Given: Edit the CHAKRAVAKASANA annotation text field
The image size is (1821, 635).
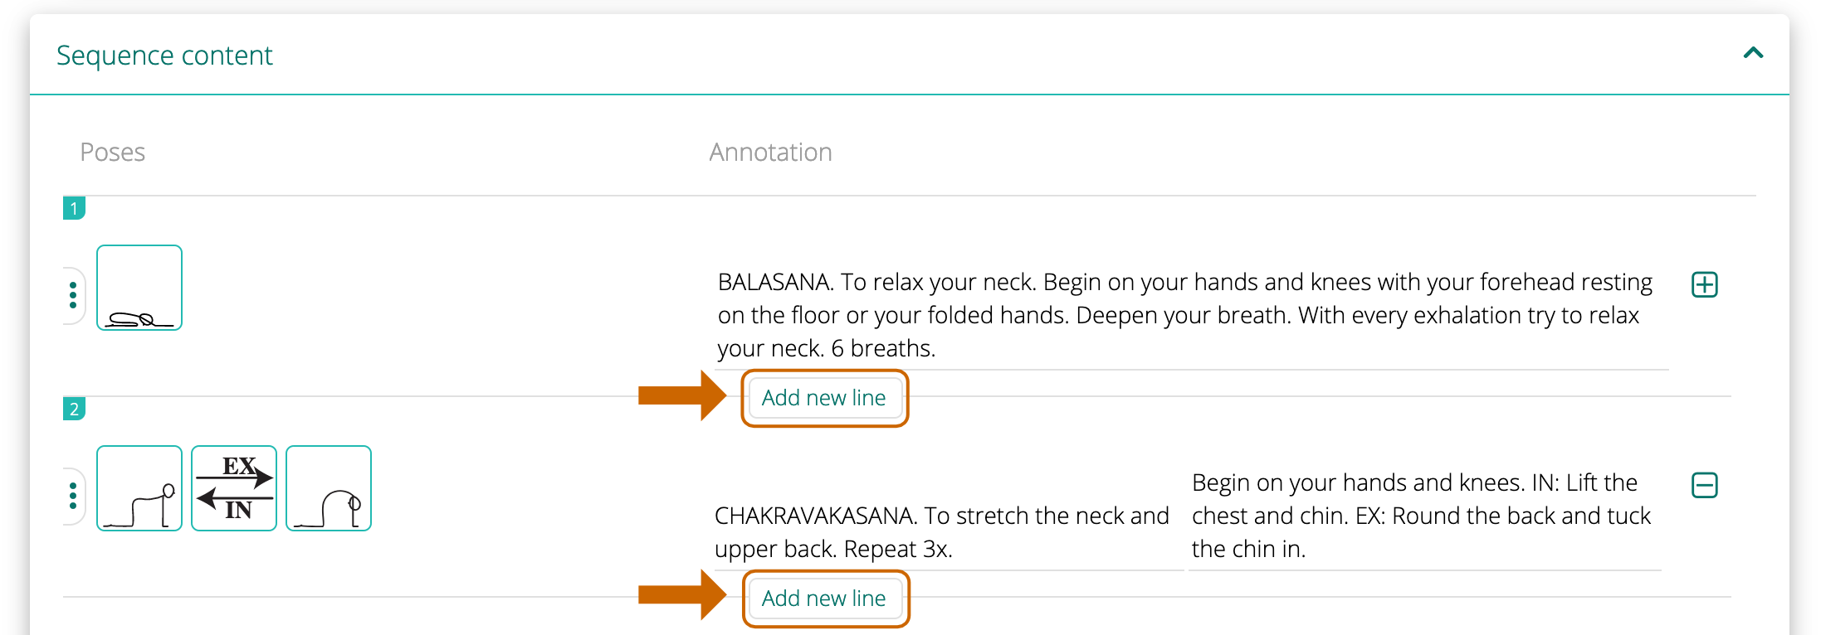Looking at the screenshot, I should [x=946, y=532].
